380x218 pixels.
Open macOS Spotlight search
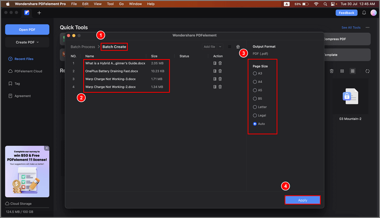[325, 4]
